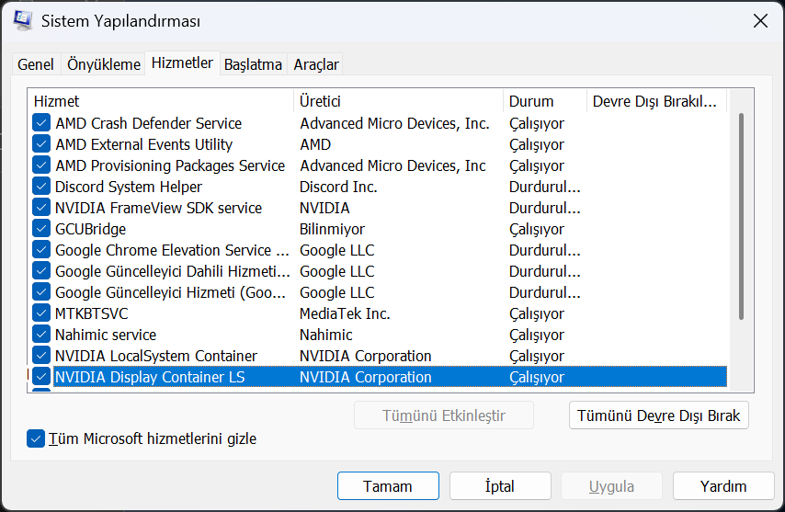Click Durdurul... status in Discord System Helper row
785x512 pixels.
pyautogui.click(x=545, y=187)
